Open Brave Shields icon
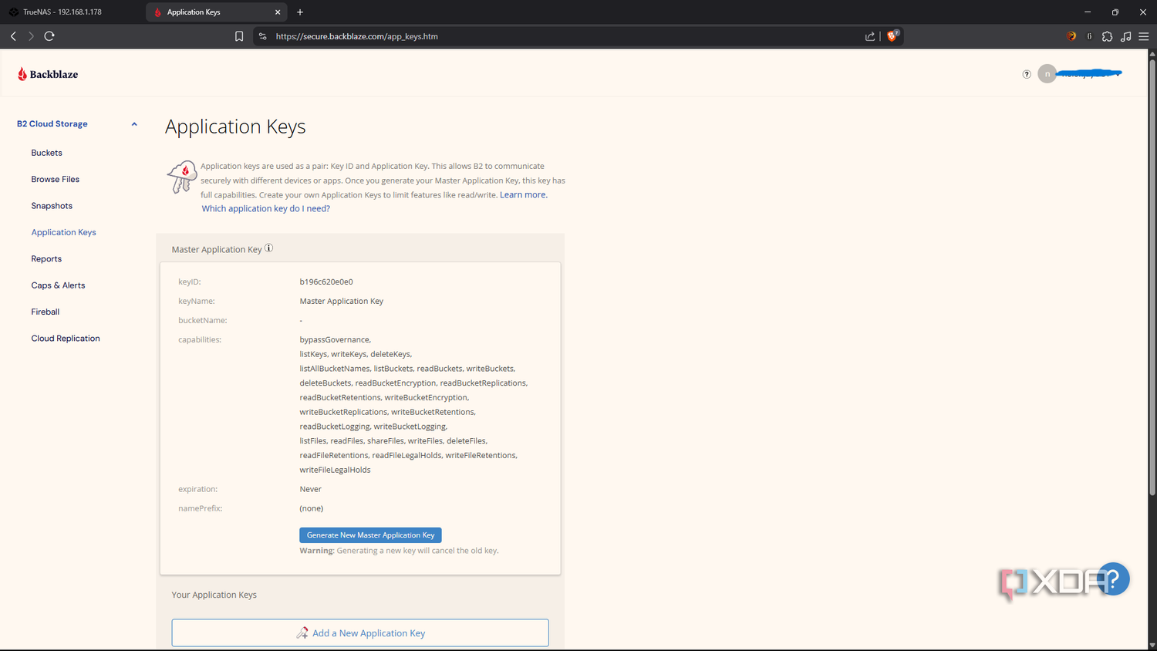 pos(892,35)
